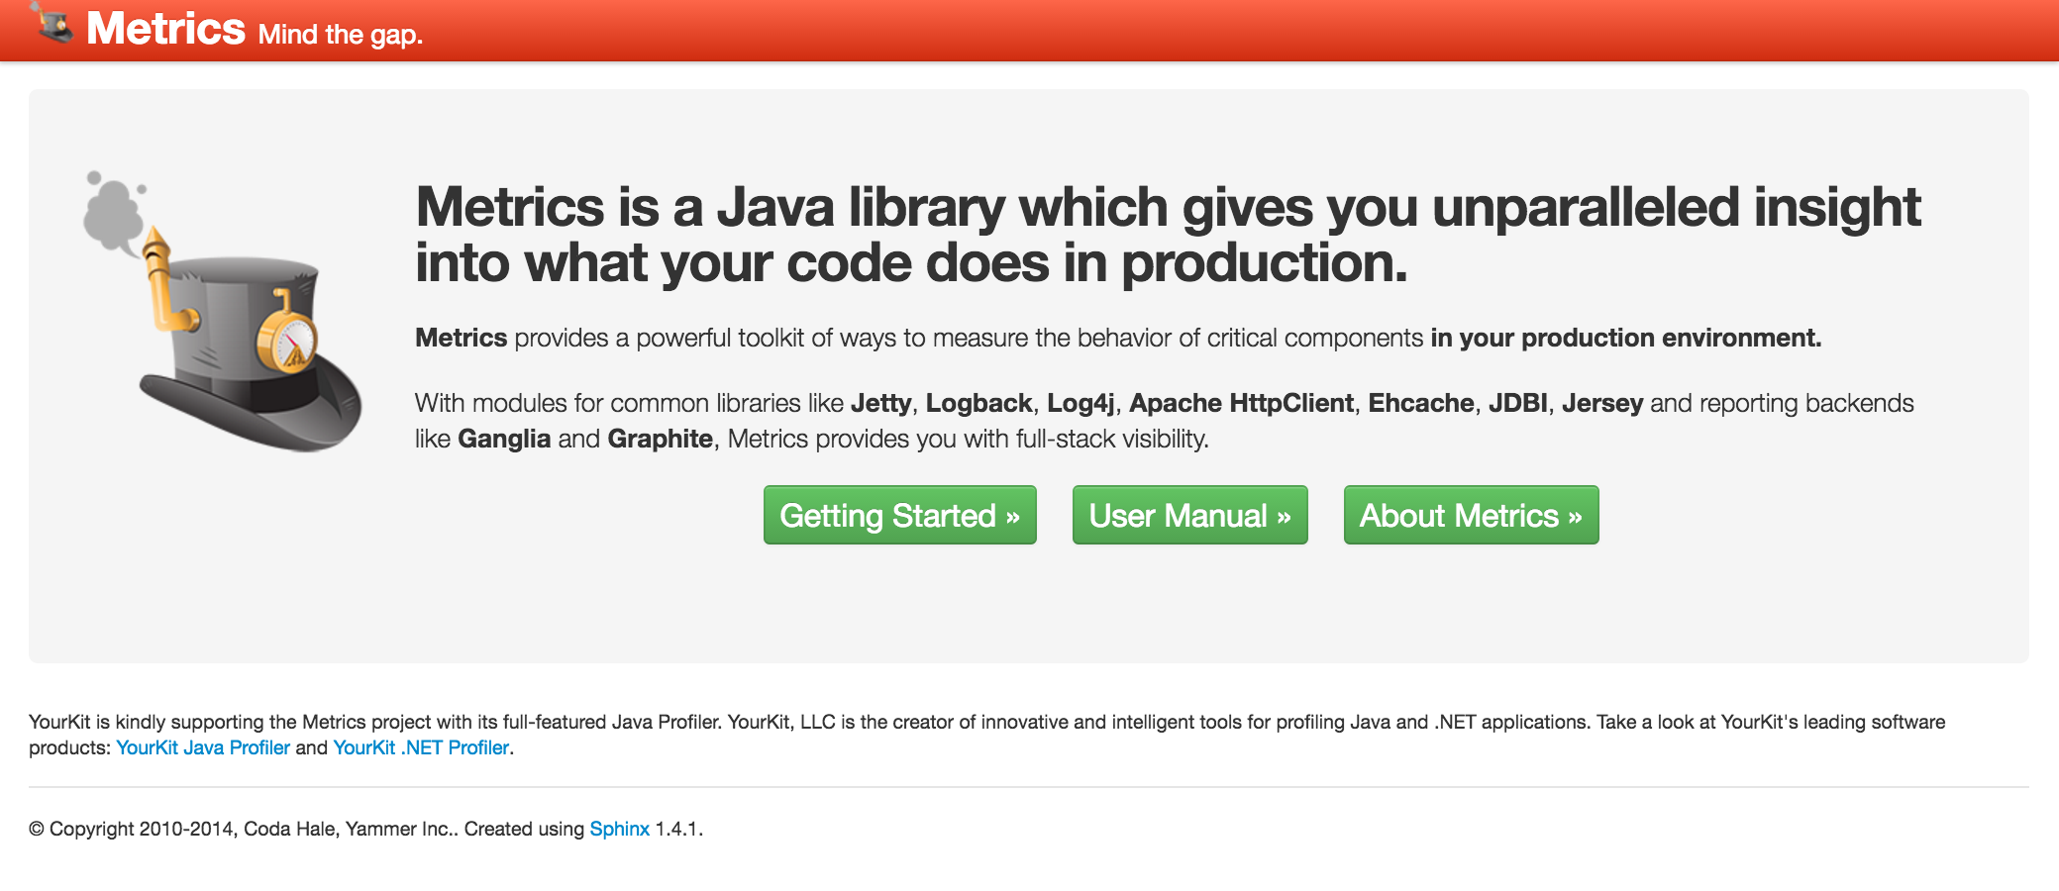Click the bold word Graphite
This screenshot has width=2059, height=891.
660,439
